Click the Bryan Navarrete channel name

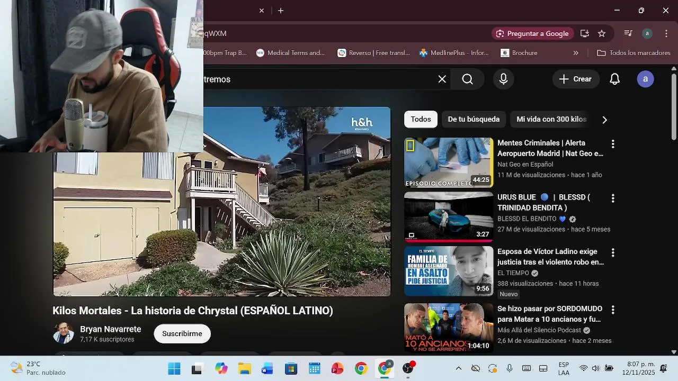coord(110,329)
